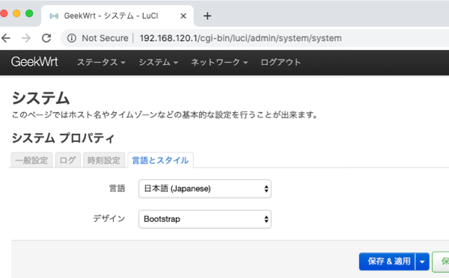The image size is (449, 278).
Task: Click the browser back arrow
Action: point(6,38)
